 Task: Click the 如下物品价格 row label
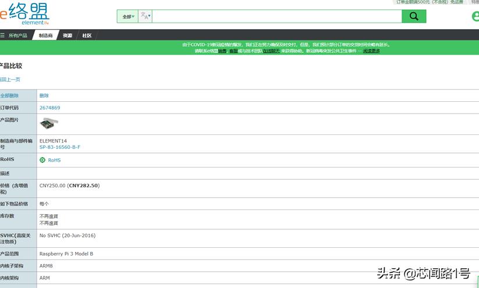(x=14, y=204)
